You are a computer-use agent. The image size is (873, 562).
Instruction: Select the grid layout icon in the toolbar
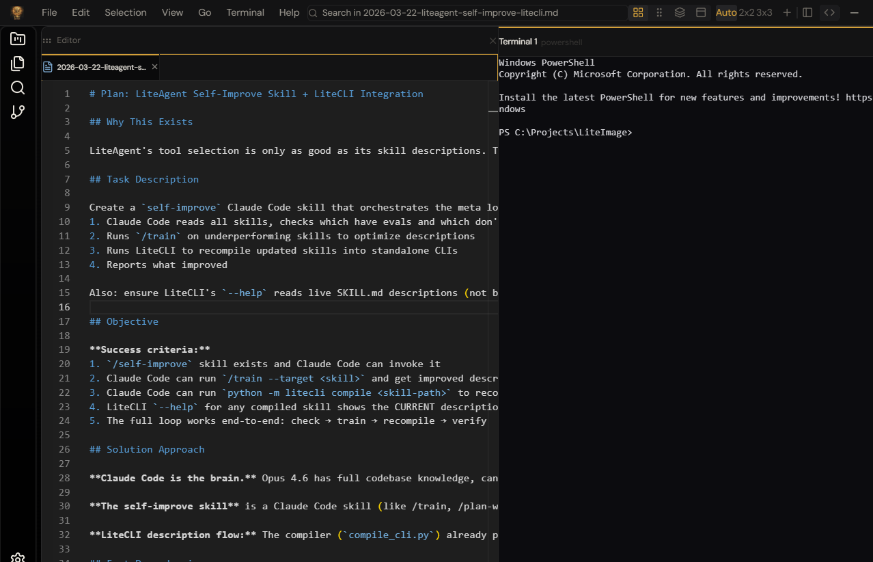click(x=638, y=12)
